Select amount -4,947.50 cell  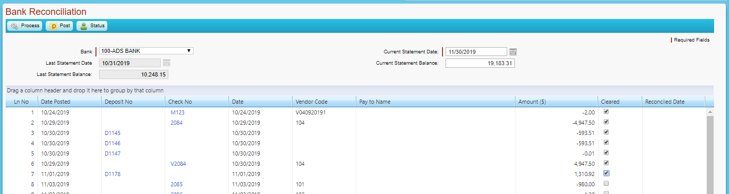tap(556, 123)
